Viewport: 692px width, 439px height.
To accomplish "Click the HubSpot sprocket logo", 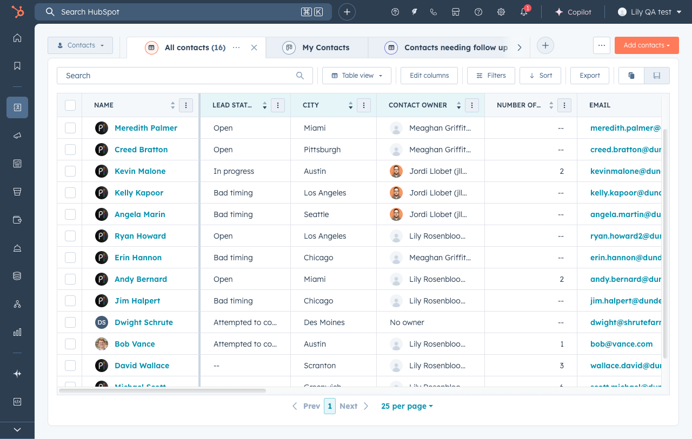I will [x=18, y=12].
